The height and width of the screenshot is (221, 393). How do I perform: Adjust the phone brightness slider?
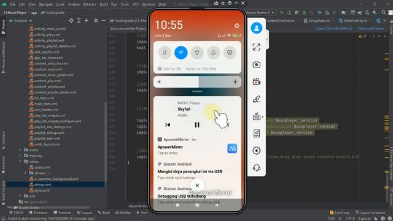pos(197,82)
